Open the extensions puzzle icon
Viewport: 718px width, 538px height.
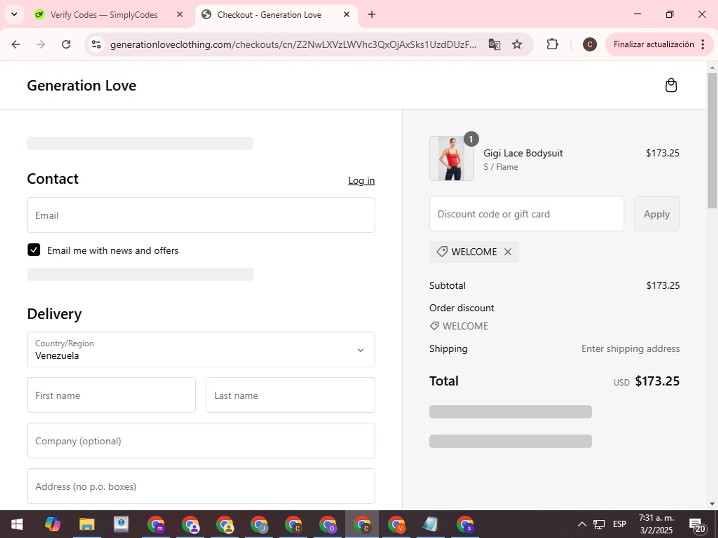(x=552, y=44)
